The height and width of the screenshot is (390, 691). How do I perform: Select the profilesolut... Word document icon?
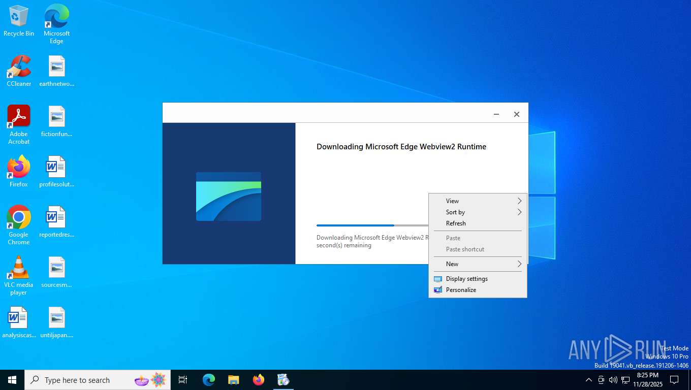(x=56, y=172)
